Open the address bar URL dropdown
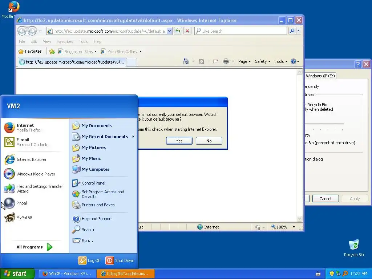 coord(169,31)
